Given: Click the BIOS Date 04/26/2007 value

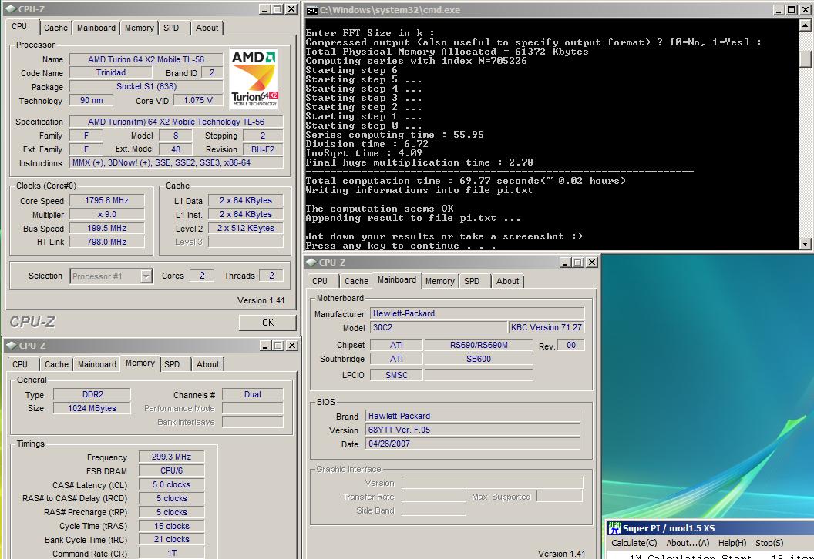Looking at the screenshot, I should (473, 444).
